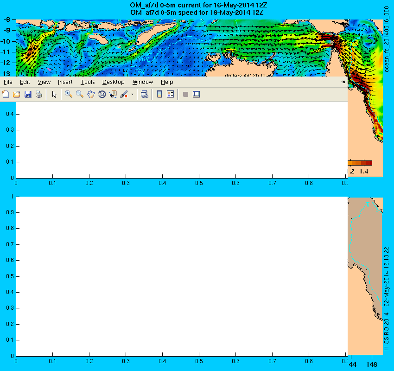Viewport: 394px width, 371px height.
Task: Click the dark red end of the speed colorbar
Action: pyautogui.click(x=369, y=163)
